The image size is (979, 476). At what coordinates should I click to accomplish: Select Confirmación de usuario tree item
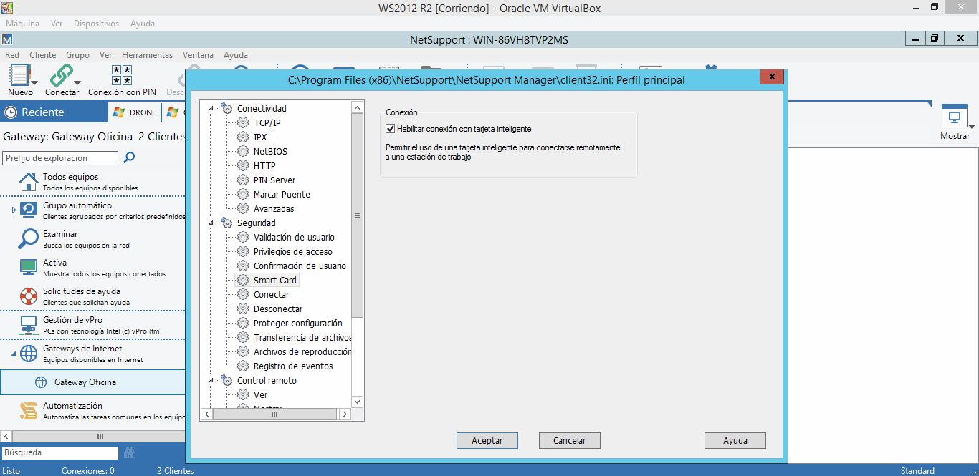[x=300, y=266]
